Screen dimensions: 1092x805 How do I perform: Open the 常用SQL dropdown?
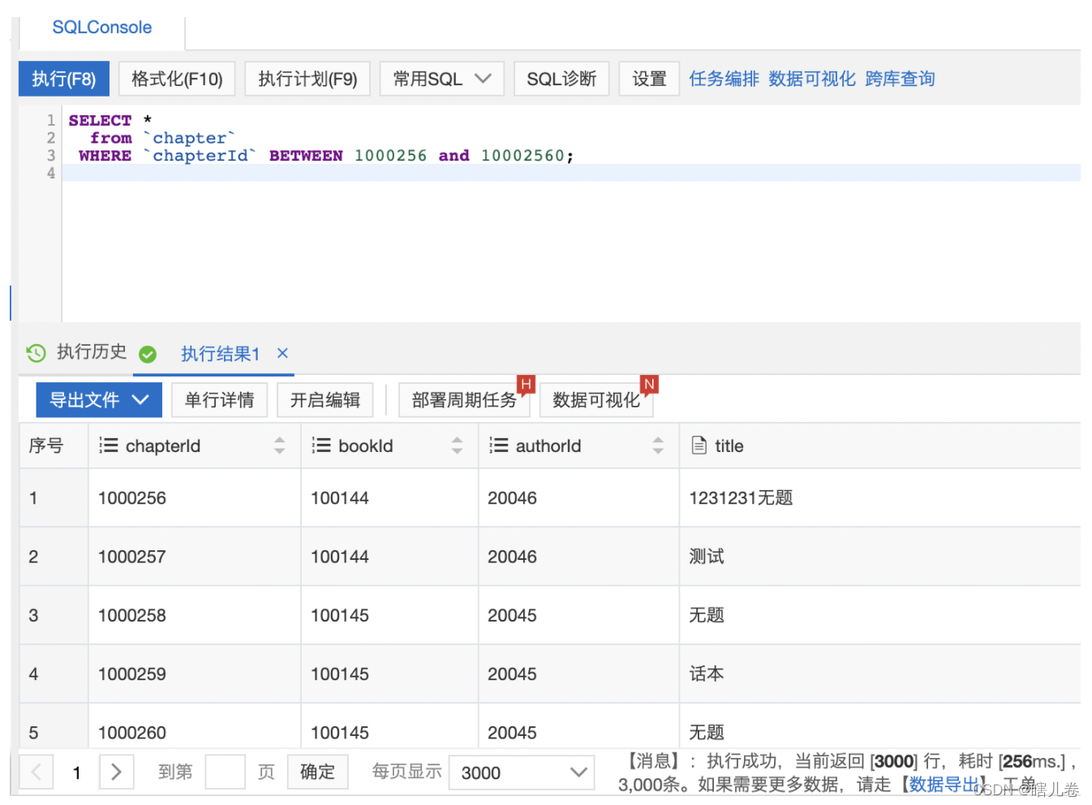[x=442, y=79]
